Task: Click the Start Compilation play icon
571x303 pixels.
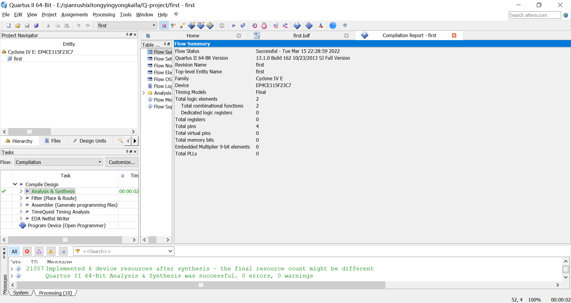Action: pyautogui.click(x=233, y=26)
